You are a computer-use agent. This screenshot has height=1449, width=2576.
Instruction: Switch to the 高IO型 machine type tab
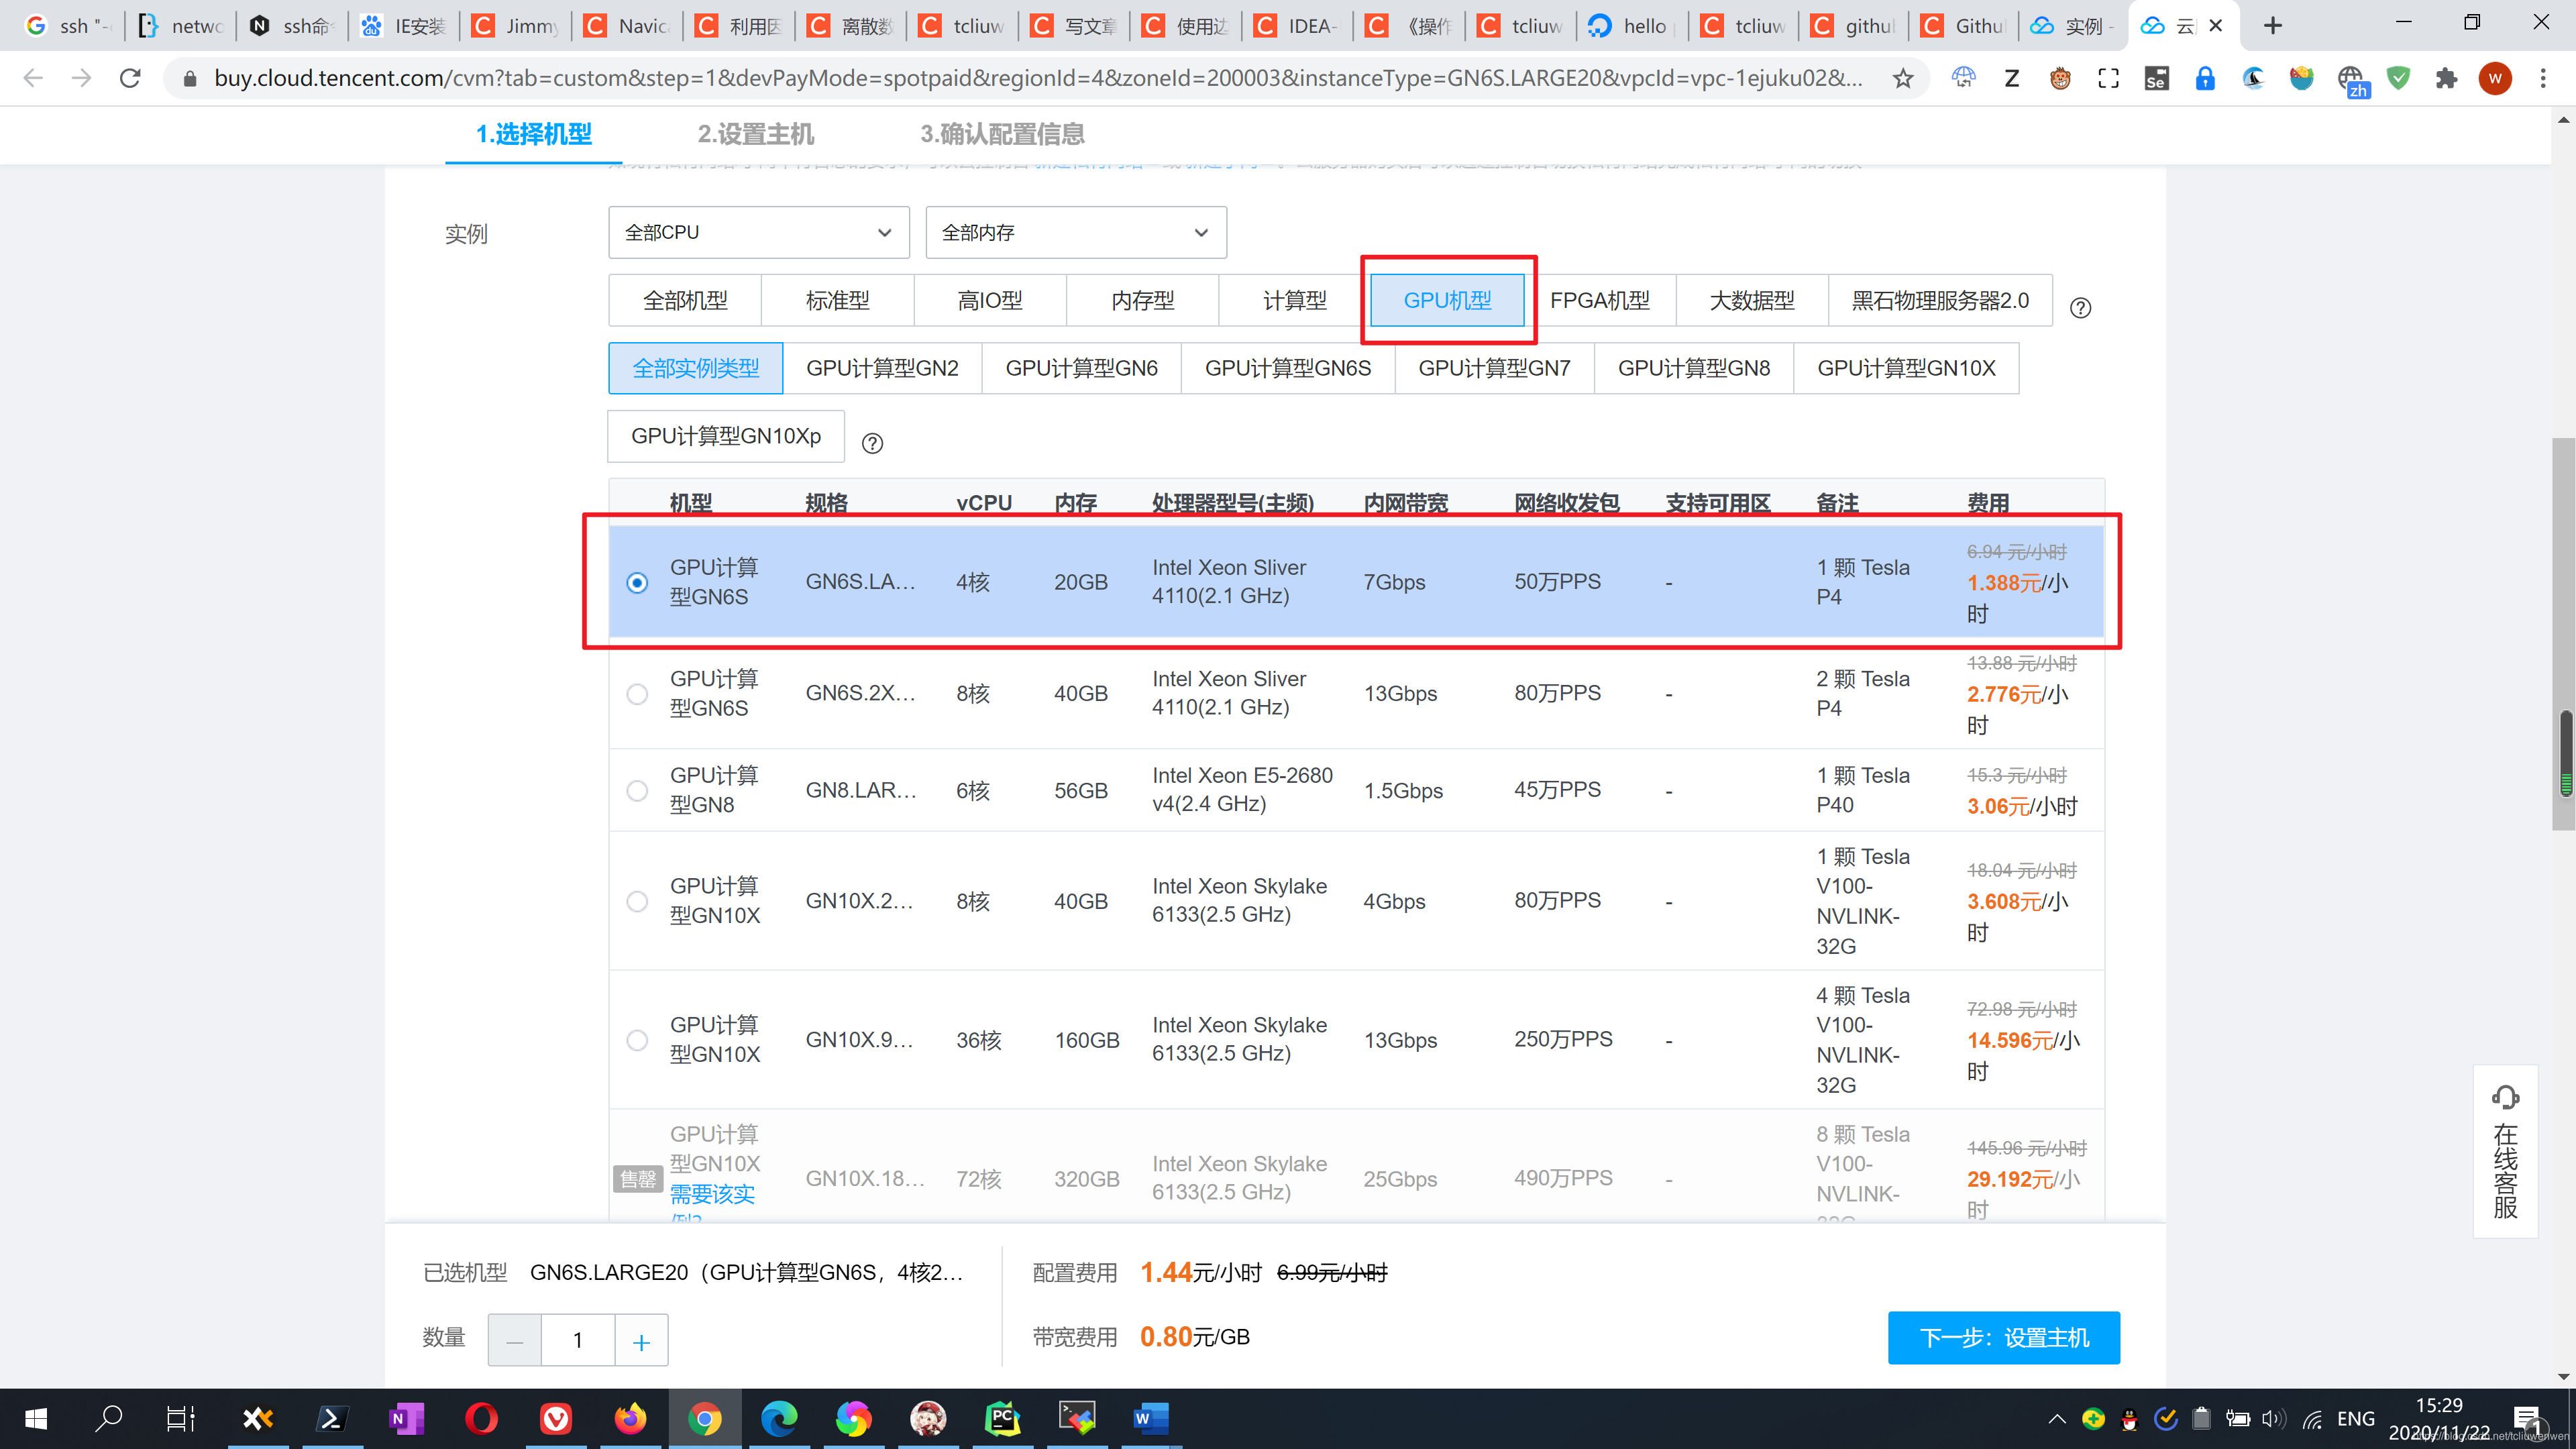pyautogui.click(x=990, y=300)
